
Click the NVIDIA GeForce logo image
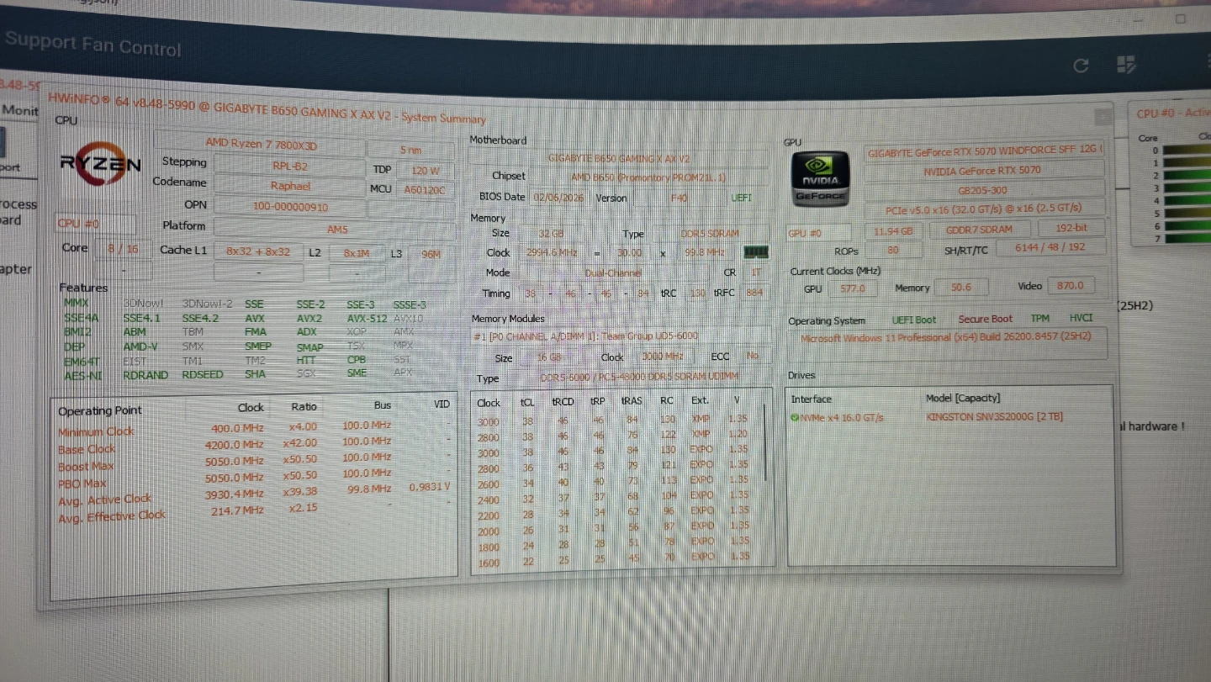(x=820, y=178)
